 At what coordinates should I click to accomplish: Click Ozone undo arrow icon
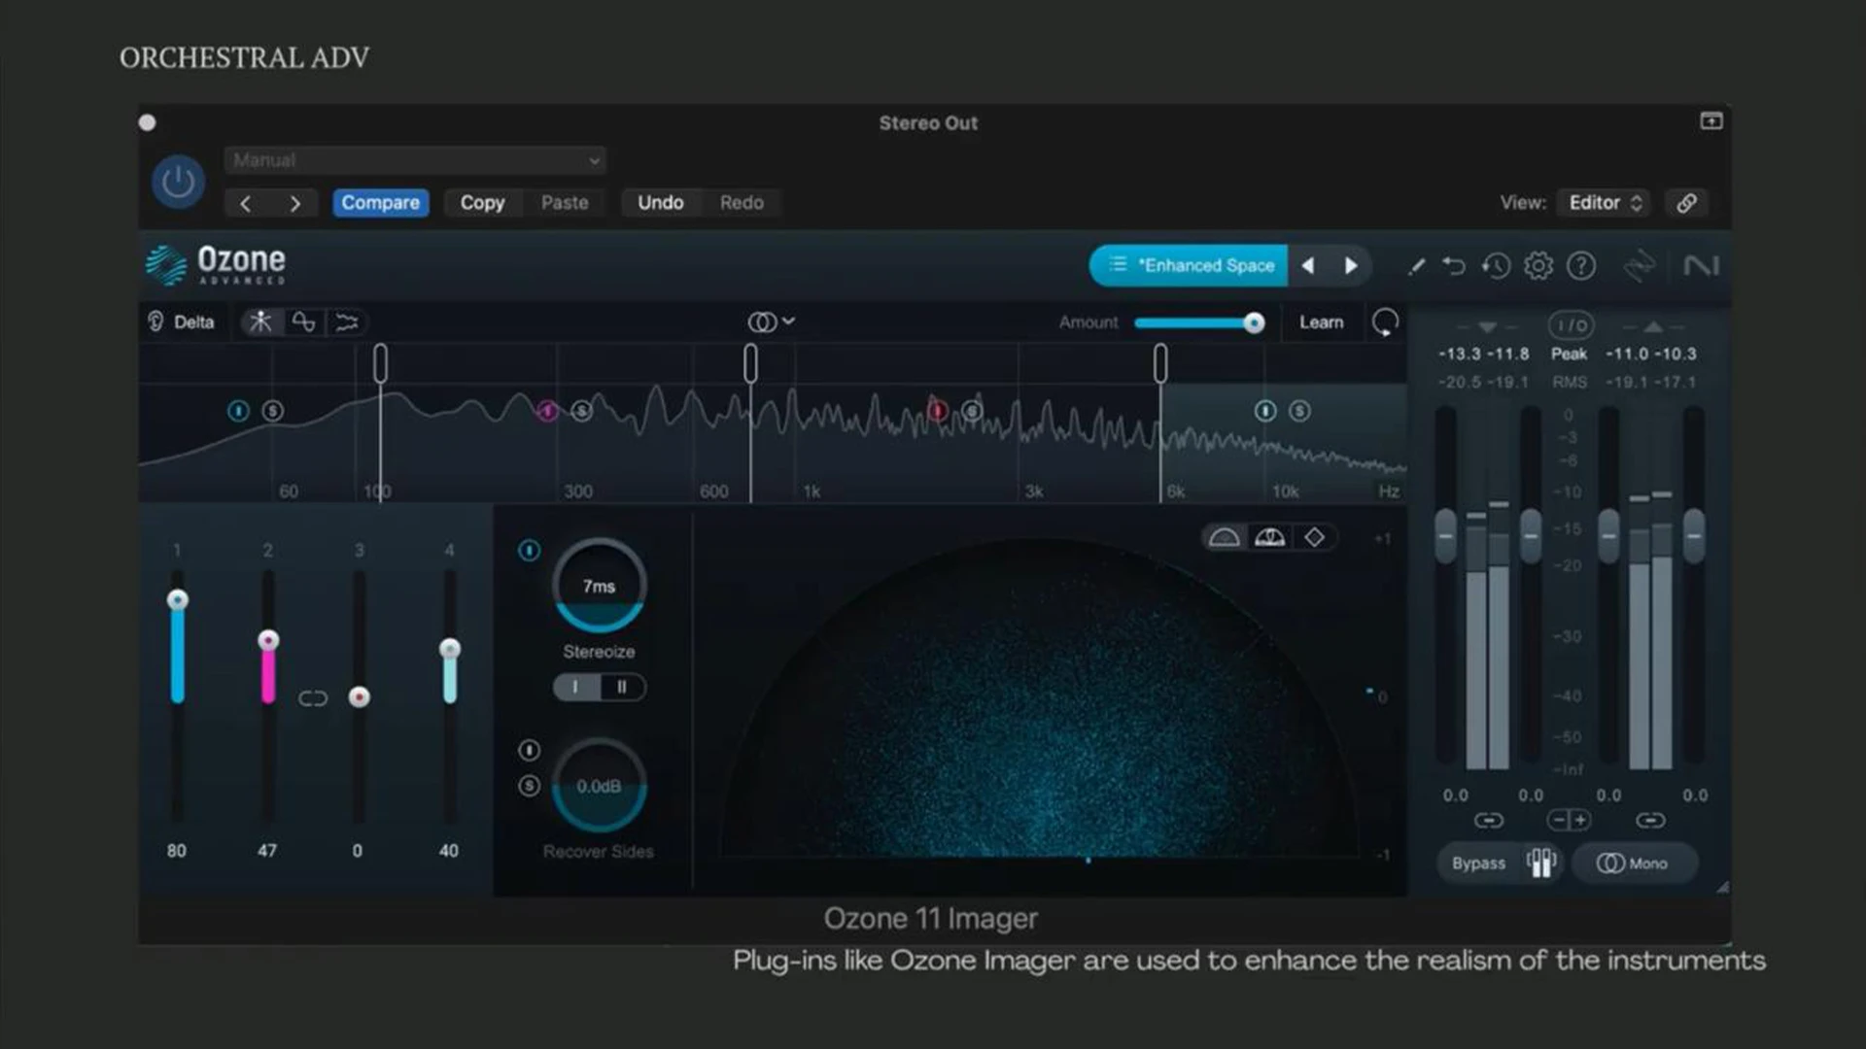pos(1454,265)
